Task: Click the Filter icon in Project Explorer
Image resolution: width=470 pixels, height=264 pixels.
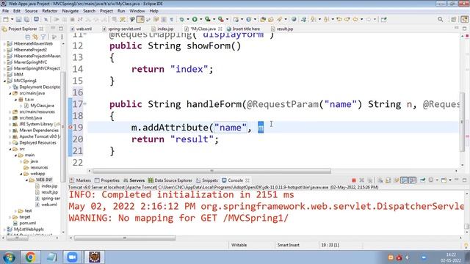Action: point(43,37)
